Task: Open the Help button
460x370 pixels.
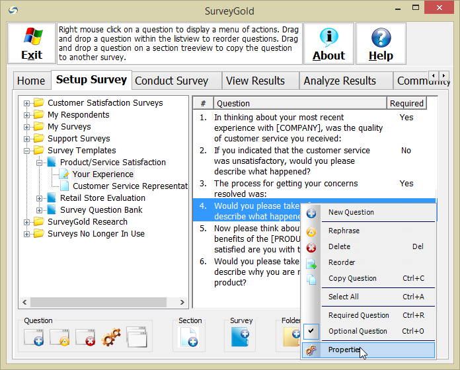Action: (x=381, y=44)
